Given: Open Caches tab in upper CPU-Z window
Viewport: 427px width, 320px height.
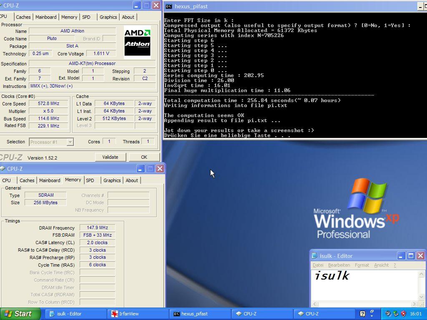Looking at the screenshot, I should (x=23, y=17).
